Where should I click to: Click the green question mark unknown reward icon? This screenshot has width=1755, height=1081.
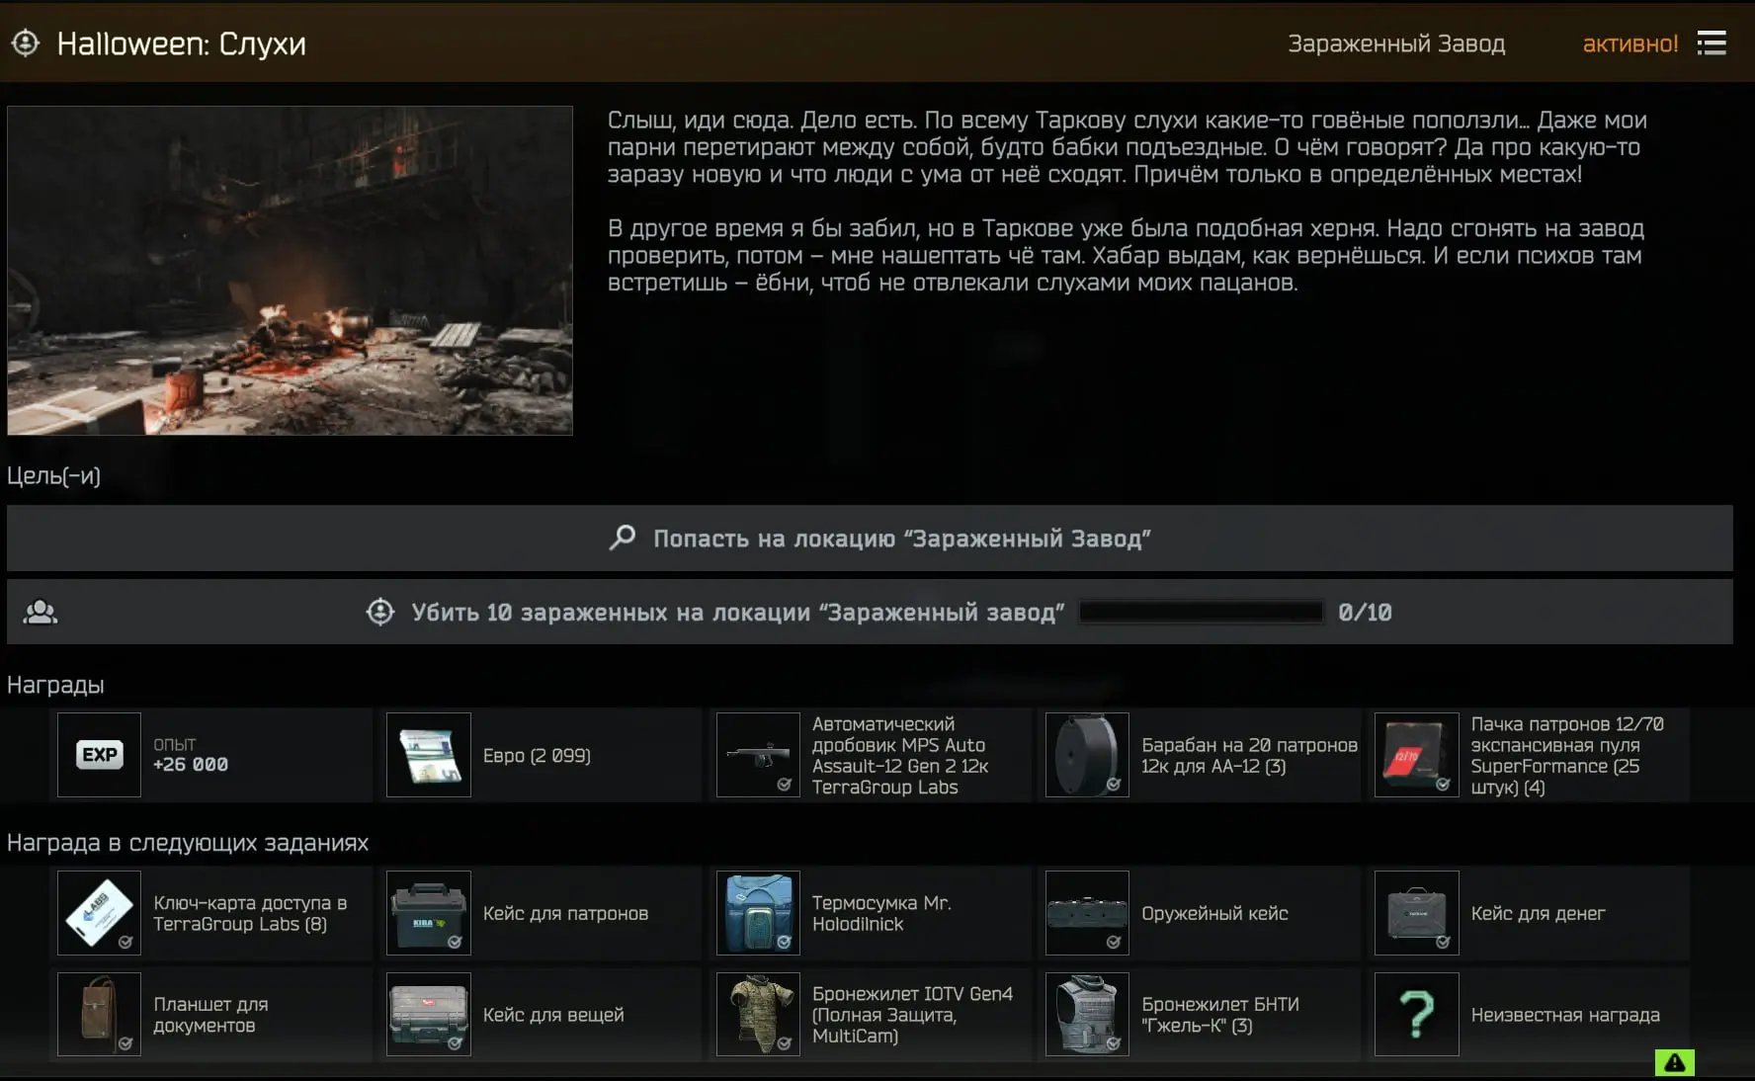[x=1416, y=1014]
